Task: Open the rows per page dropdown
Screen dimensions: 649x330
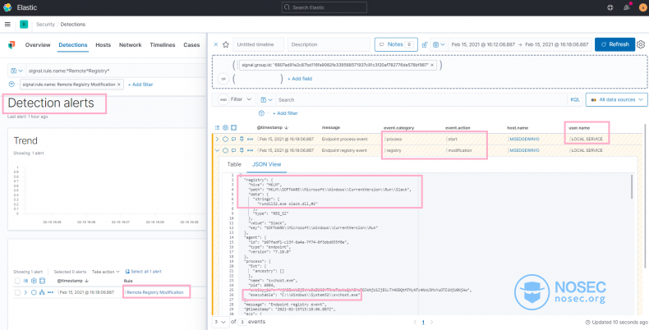Action: [219, 322]
